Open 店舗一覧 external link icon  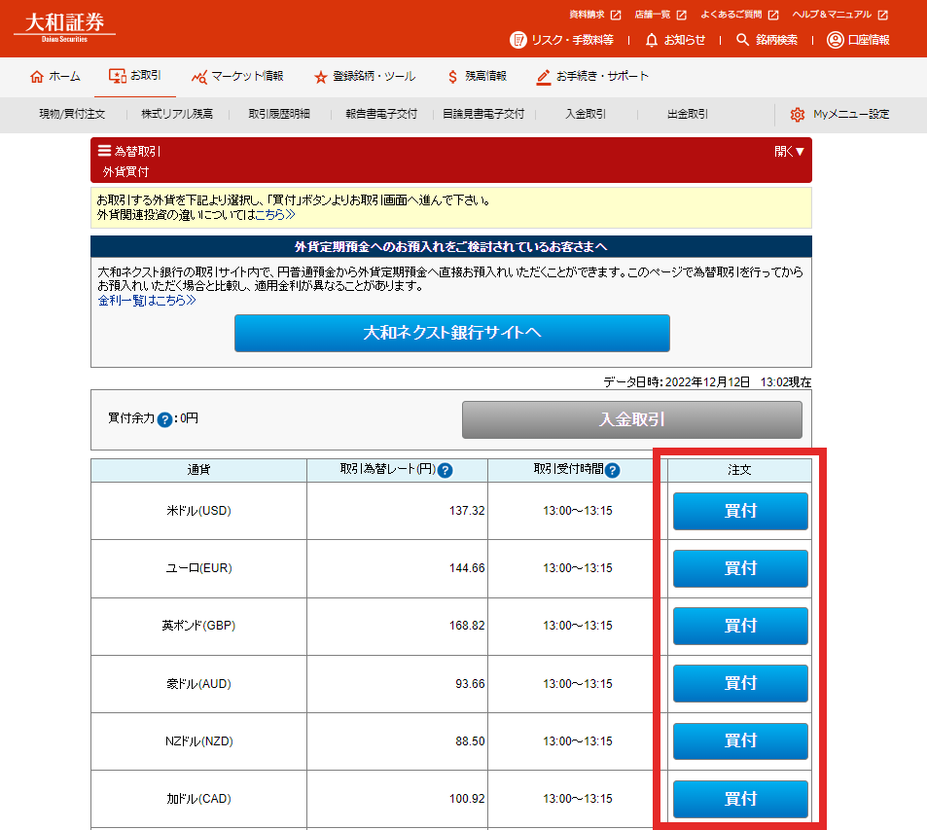[681, 15]
